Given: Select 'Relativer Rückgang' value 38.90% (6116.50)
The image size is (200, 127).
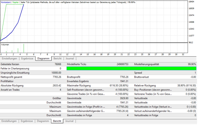Looking at the screenshot, I should coord(187,86).
